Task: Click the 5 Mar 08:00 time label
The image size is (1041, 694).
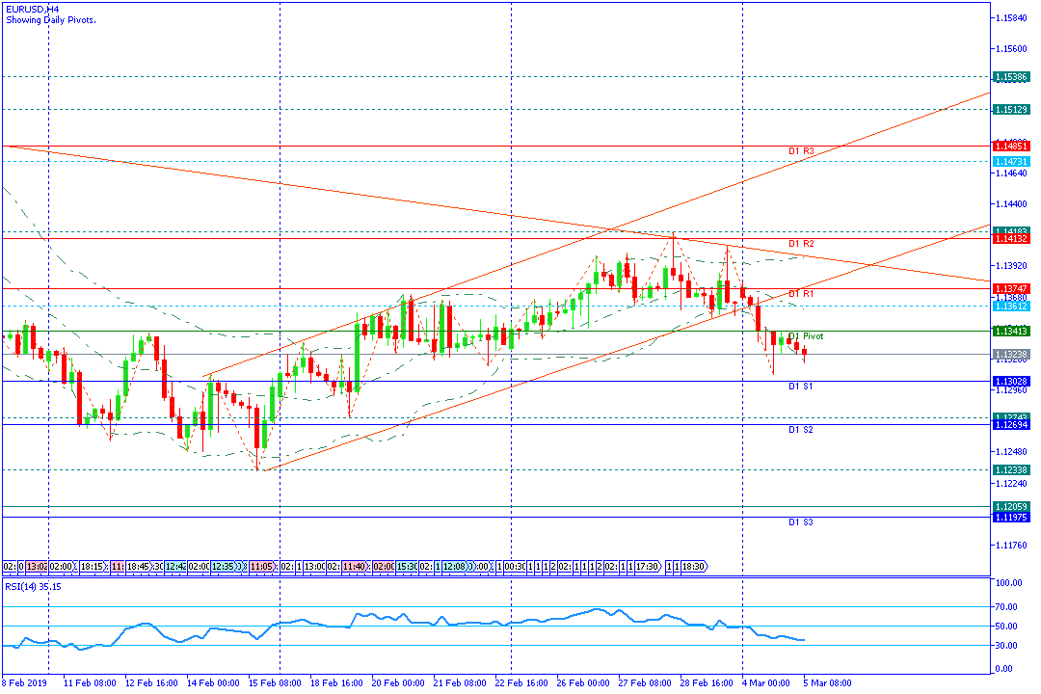Action: [827, 682]
